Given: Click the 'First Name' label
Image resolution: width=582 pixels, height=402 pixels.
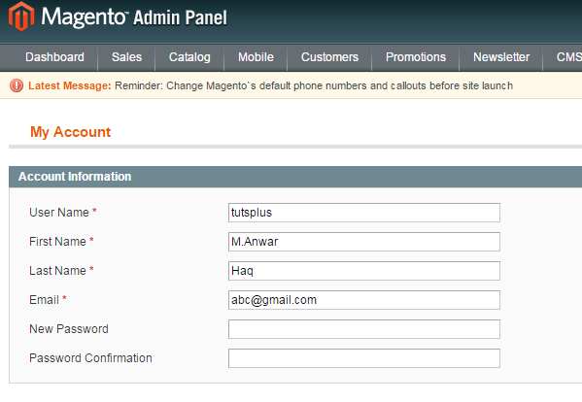Looking at the screenshot, I should click(x=57, y=242).
